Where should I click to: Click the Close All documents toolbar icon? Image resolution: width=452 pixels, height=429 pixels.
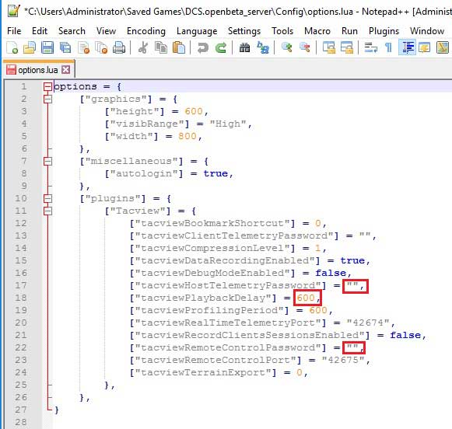(101, 47)
